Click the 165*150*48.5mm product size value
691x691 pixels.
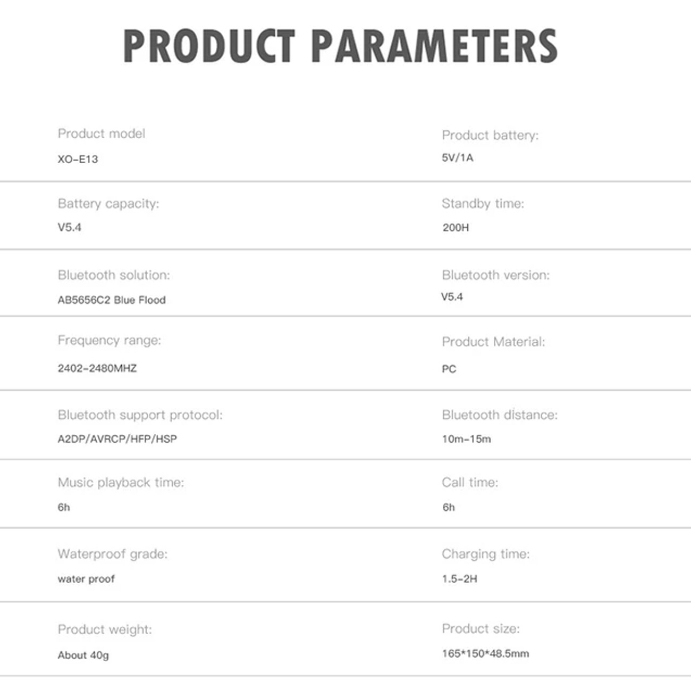(x=485, y=654)
